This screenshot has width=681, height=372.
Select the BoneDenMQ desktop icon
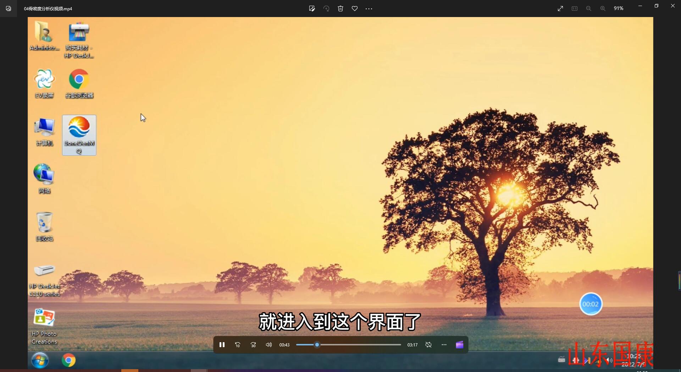pos(79,135)
